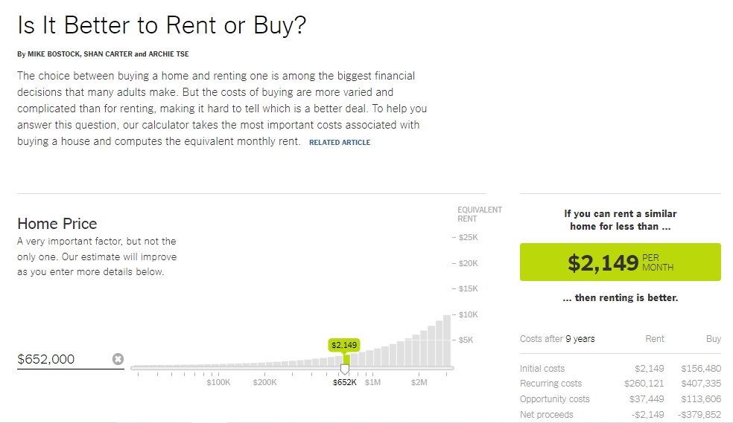Click the tallest bar in the rent chart
Screen dimensions: 733x423
[x=448, y=340]
